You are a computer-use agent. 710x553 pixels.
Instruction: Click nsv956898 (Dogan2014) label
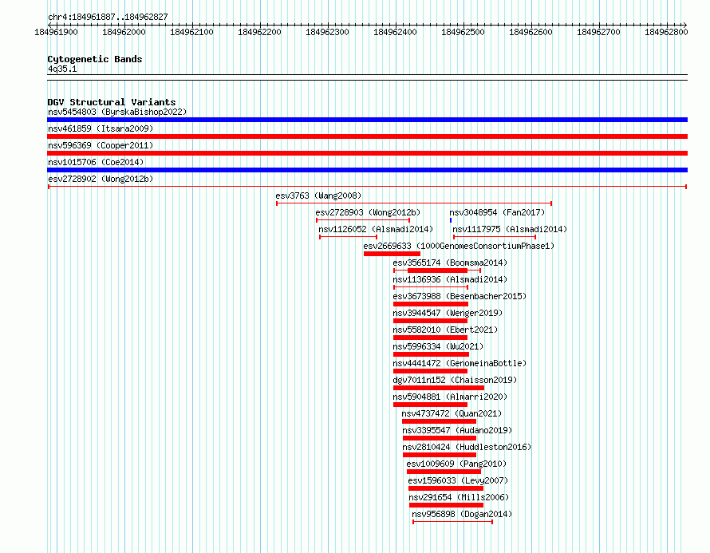pyautogui.click(x=462, y=514)
